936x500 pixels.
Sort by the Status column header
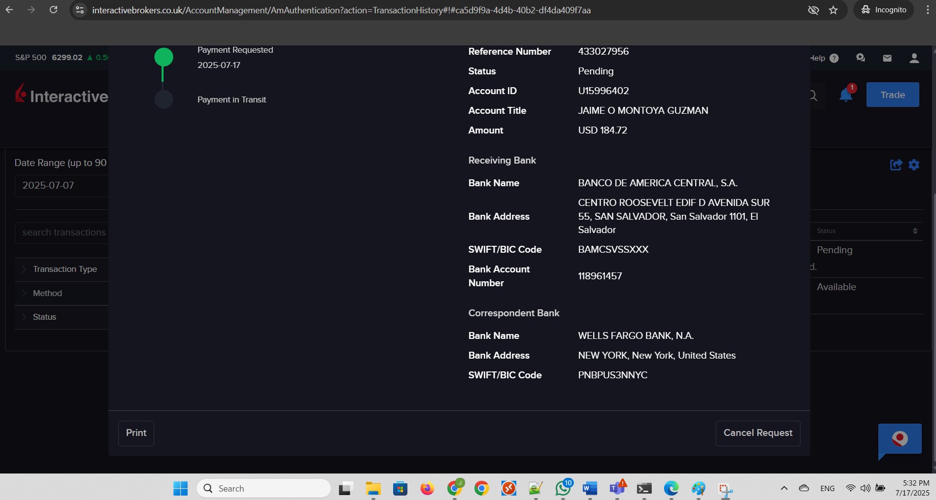click(867, 231)
